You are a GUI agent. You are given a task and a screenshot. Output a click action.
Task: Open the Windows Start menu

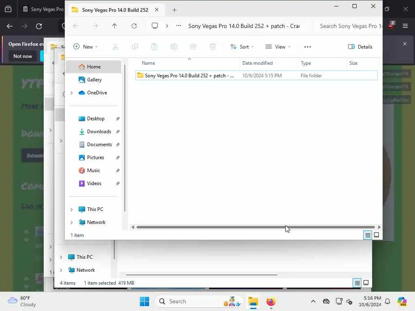click(x=144, y=301)
